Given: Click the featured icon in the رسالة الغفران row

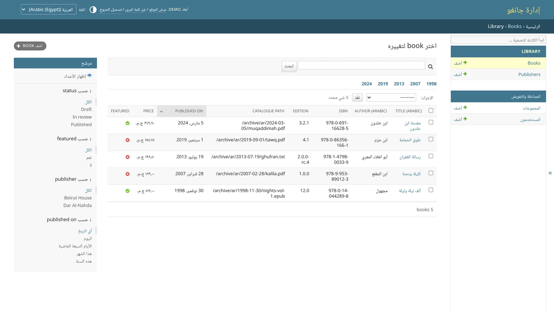Looking at the screenshot, I should (127, 157).
